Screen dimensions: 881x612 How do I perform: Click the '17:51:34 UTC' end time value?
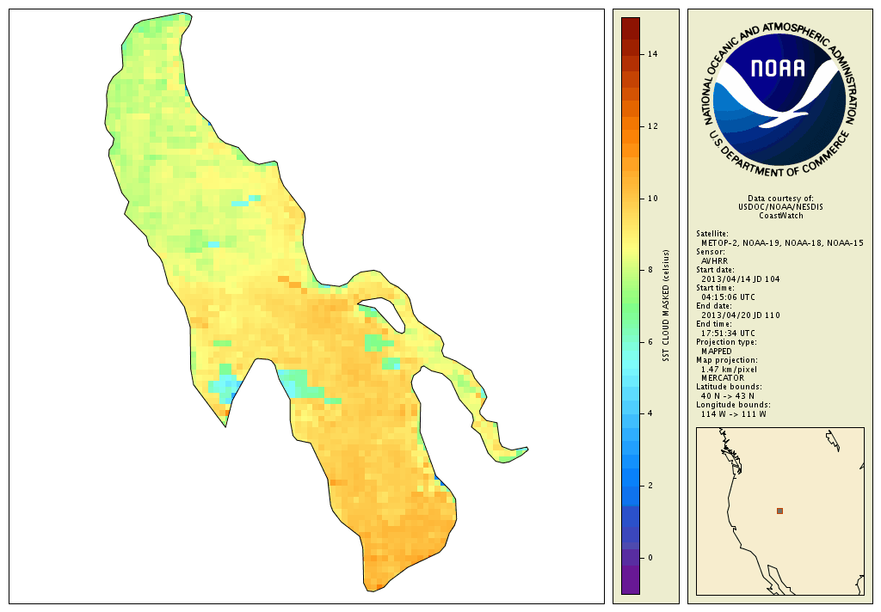pos(728,333)
